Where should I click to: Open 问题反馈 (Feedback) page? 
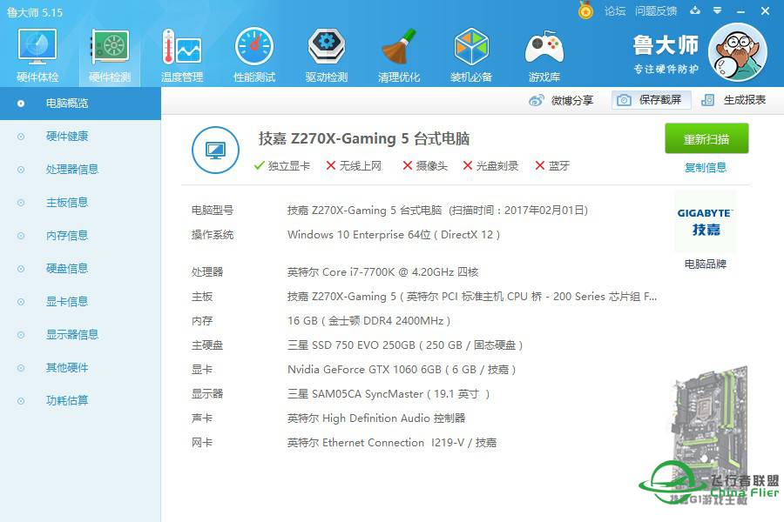pos(655,11)
